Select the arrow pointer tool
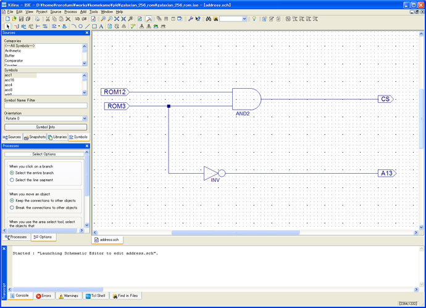The image size is (426, 308). point(7,26)
